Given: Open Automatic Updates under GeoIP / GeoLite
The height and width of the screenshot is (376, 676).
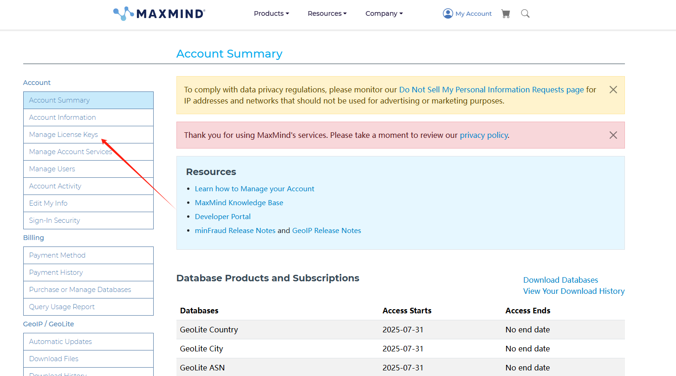Looking at the screenshot, I should [88, 342].
